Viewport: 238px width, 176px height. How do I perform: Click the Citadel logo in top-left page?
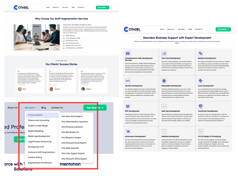click(21, 7)
